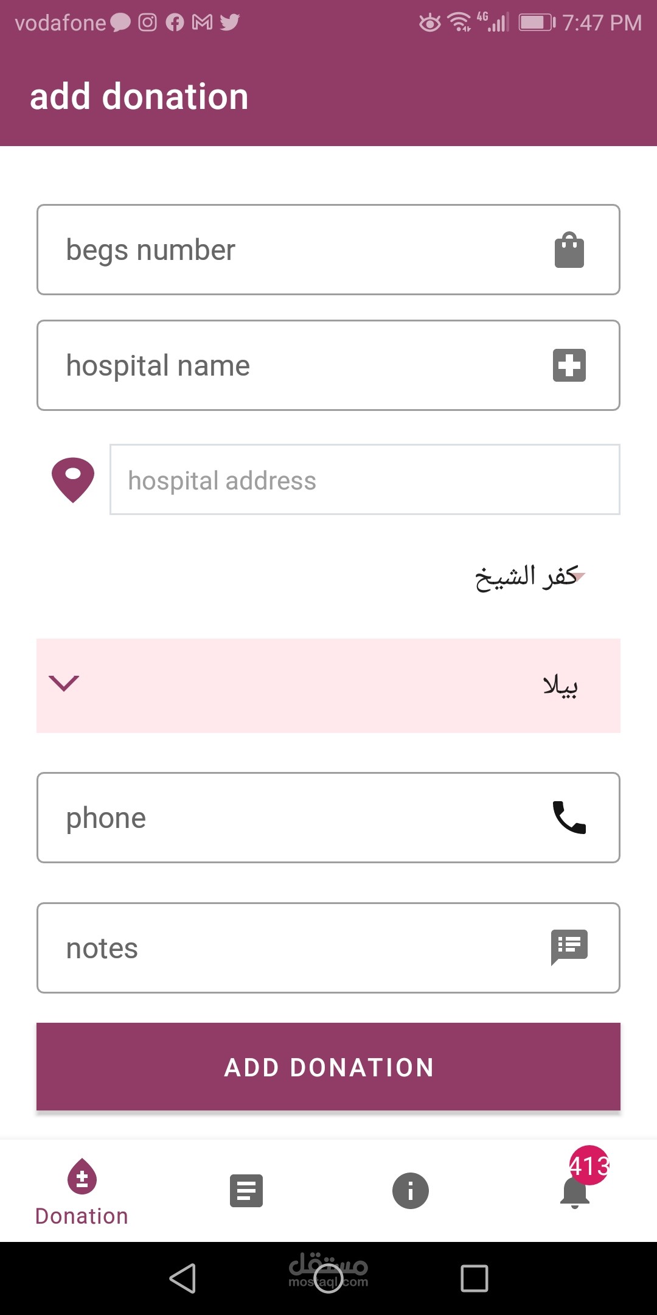Tap the purple location pin icon
The image size is (657, 1315).
click(x=73, y=480)
